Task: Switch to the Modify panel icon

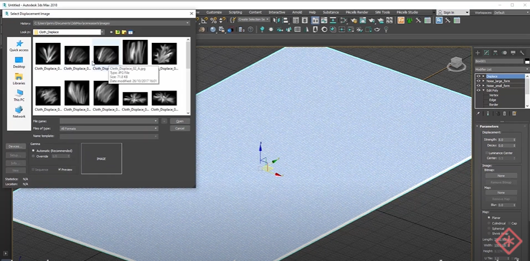Action: click(x=487, y=52)
